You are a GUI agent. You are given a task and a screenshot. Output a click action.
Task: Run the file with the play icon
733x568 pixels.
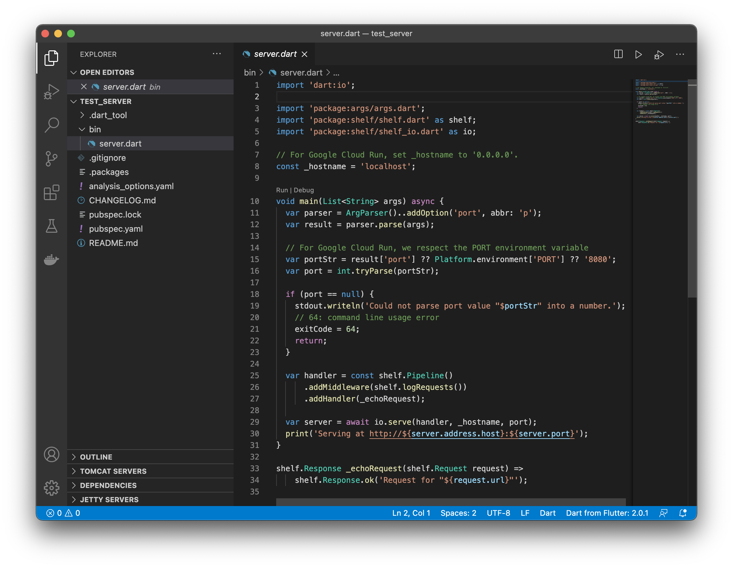[638, 55]
